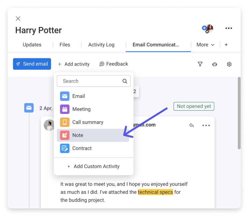Choose Meeting from the activity list
This screenshot has width=248, height=216.
pos(93,109)
